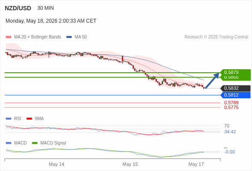Click the RSI value 34.42
This screenshot has height=171, width=252.
click(230, 132)
